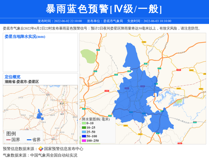Select the 25~50 light blue rainfall swatch
Image resolution: width=209 pixels, height=164 pixels.
pyautogui.click(x=84, y=132)
